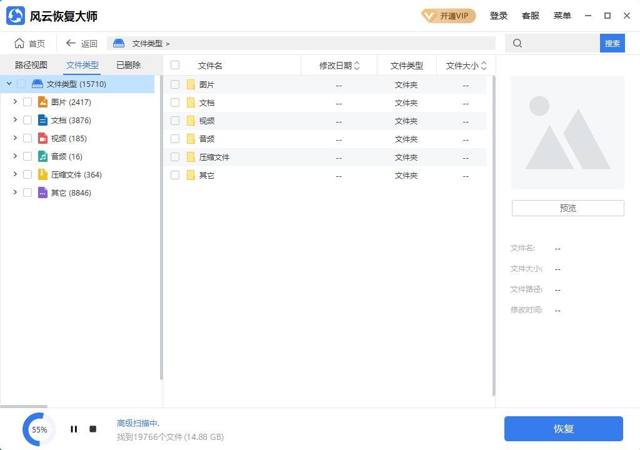
Task: Collapse the 文件类型 (15710) tree node
Action: (x=9, y=83)
